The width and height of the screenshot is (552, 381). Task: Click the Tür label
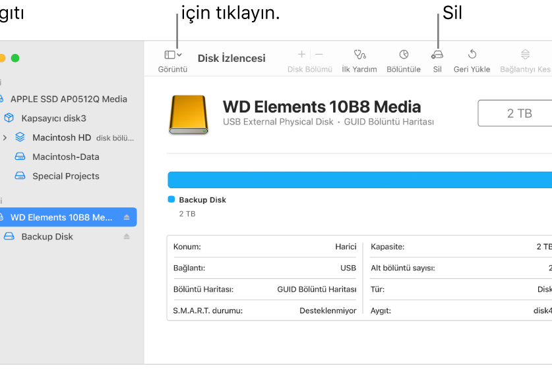[x=377, y=290]
